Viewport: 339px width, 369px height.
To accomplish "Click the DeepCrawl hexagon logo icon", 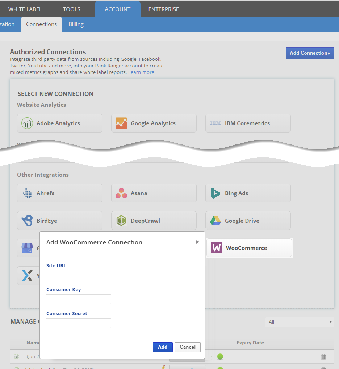I will coord(121,221).
